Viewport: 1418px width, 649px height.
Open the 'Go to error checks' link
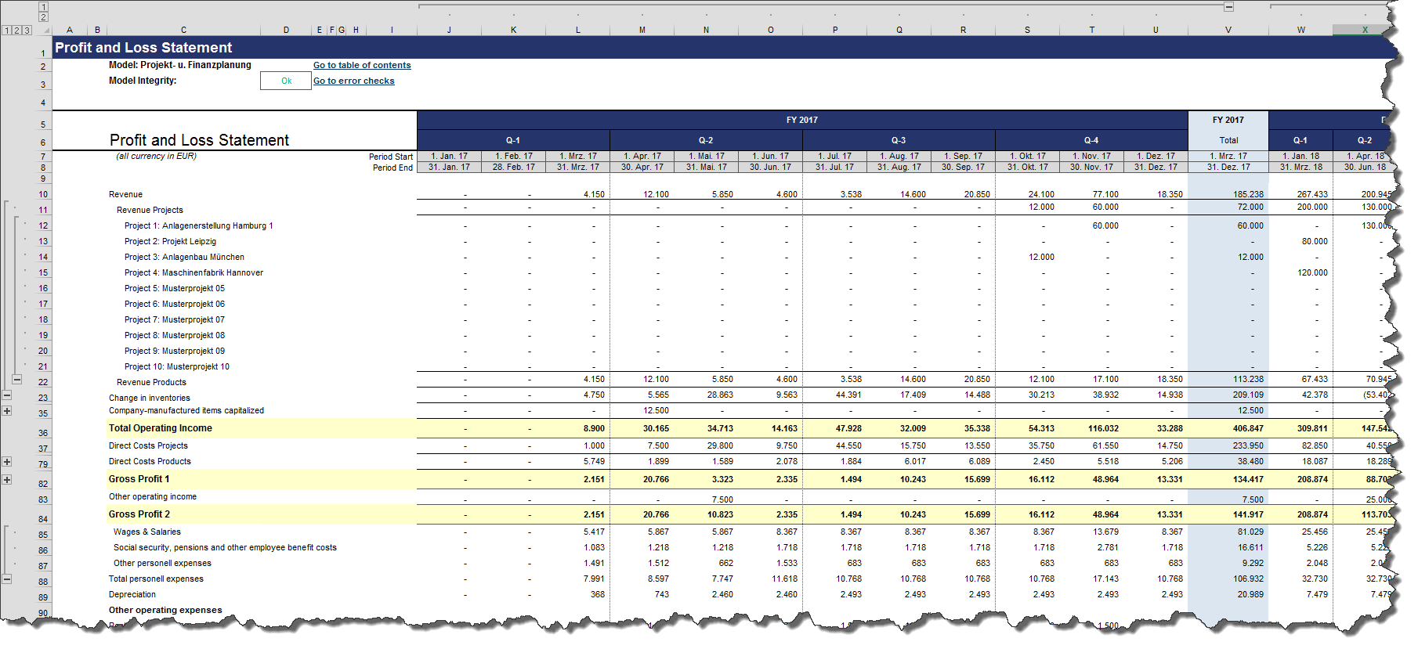pyautogui.click(x=354, y=81)
